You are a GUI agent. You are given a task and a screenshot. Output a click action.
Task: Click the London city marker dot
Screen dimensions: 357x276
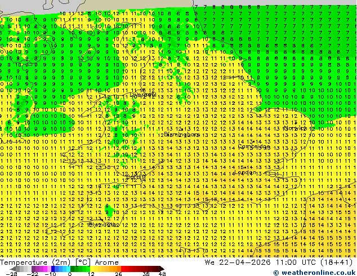[245, 168]
